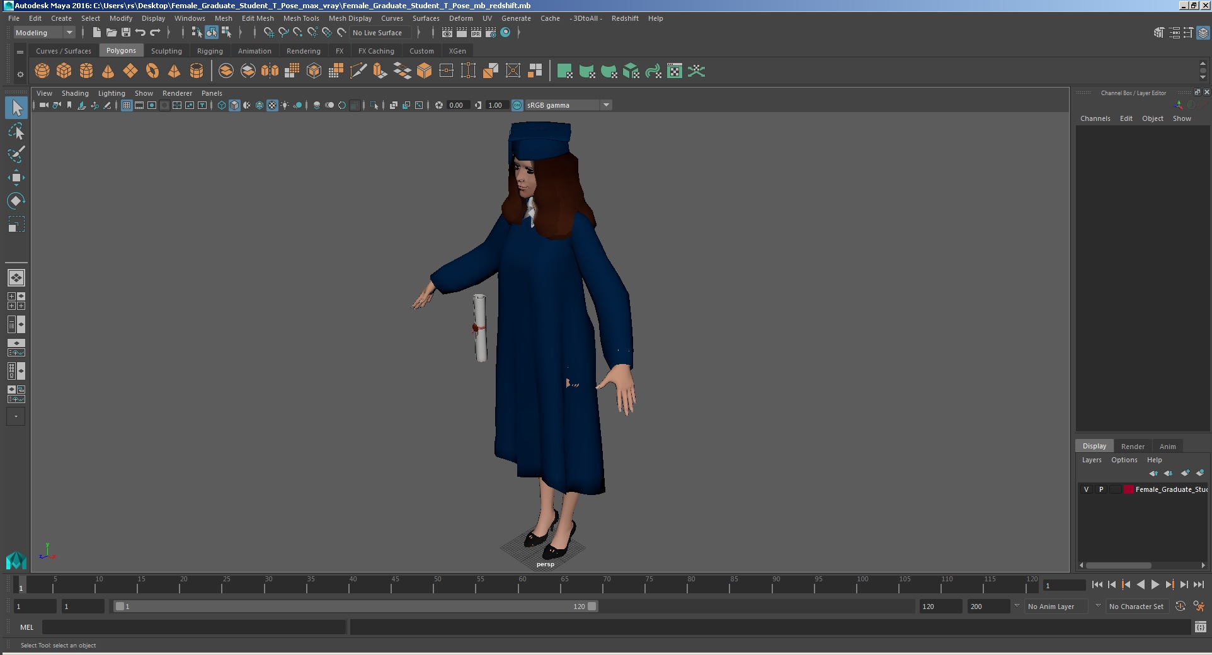1212x655 pixels.
Task: Open the viewport Shading menu
Action: (x=75, y=93)
